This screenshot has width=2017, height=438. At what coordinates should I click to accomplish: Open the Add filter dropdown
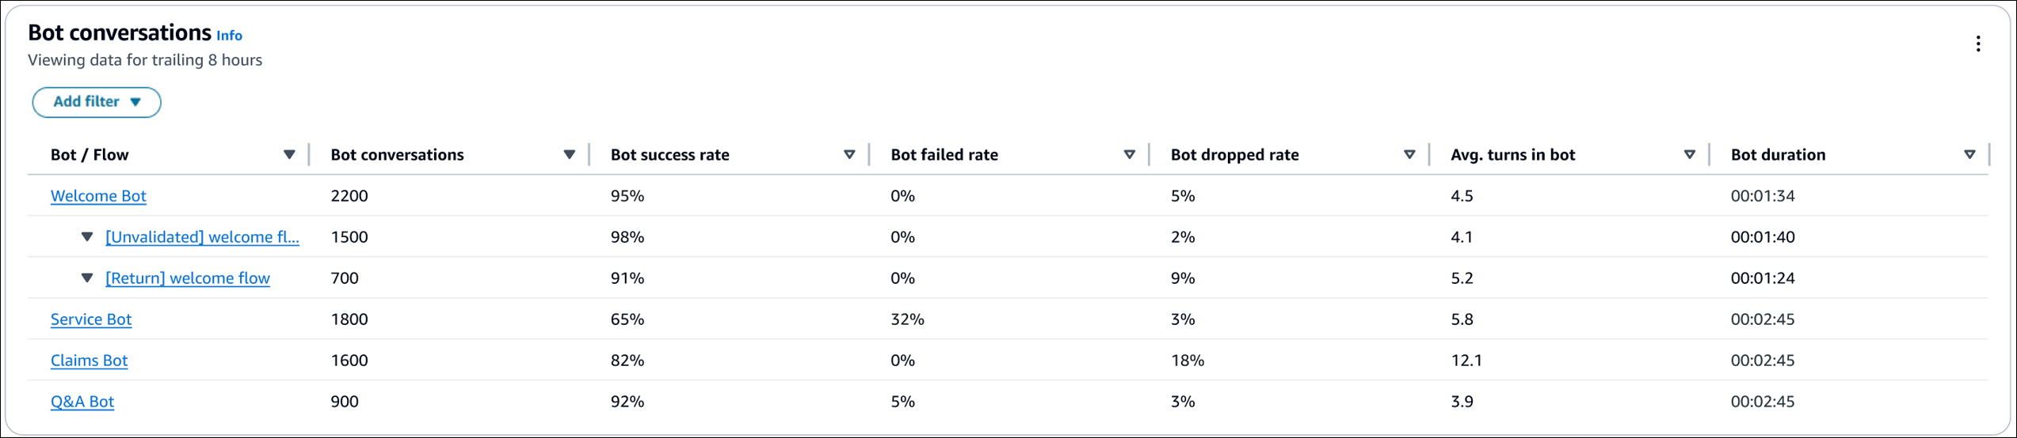tap(97, 102)
